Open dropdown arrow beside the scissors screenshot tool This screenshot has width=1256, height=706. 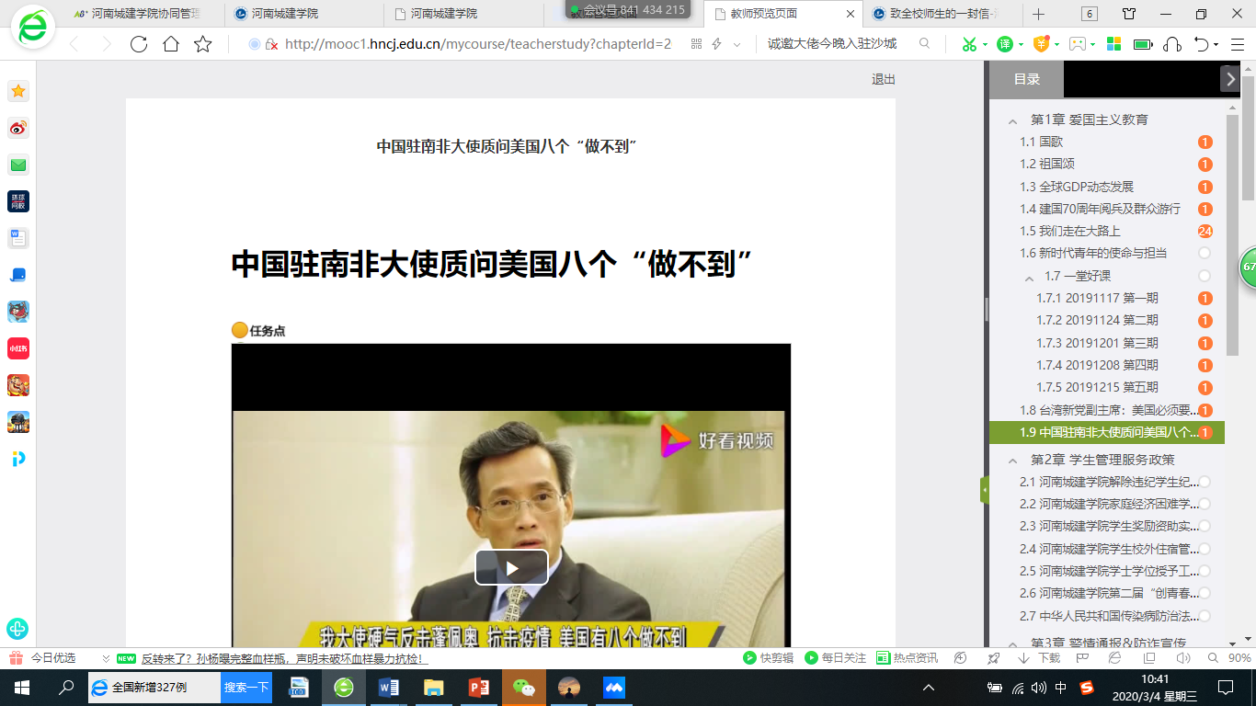pos(985,44)
